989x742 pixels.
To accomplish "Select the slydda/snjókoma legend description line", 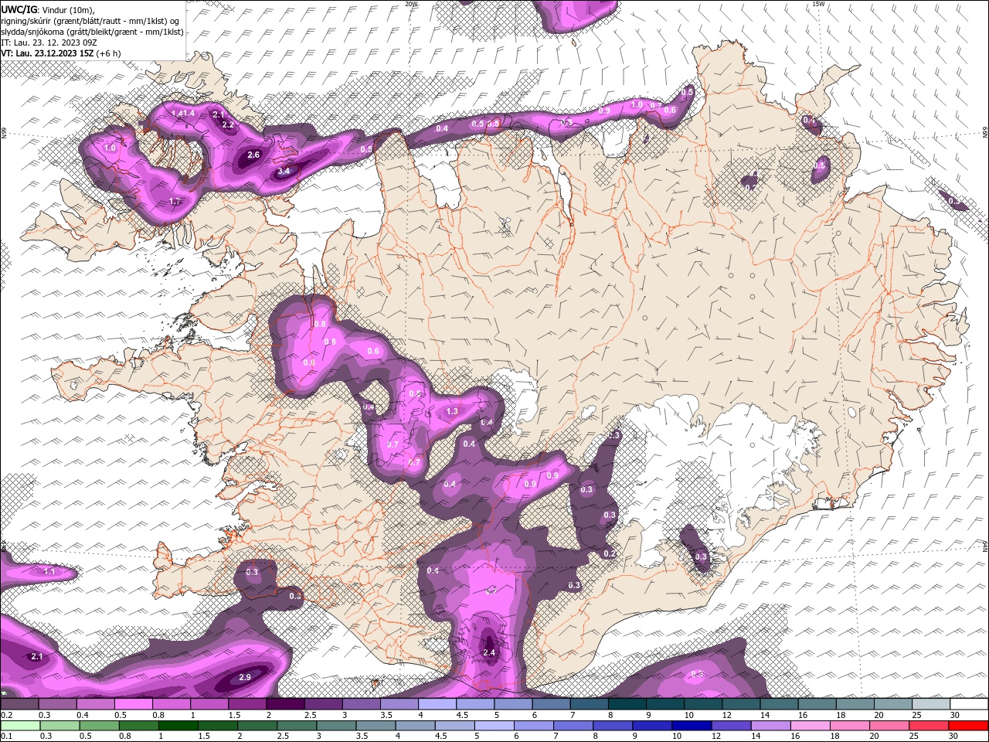I will (92, 32).
